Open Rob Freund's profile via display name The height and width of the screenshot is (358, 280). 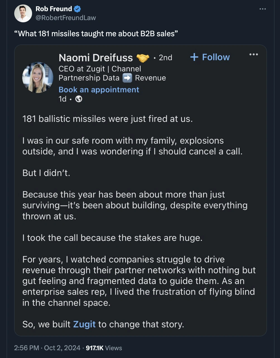54,9
